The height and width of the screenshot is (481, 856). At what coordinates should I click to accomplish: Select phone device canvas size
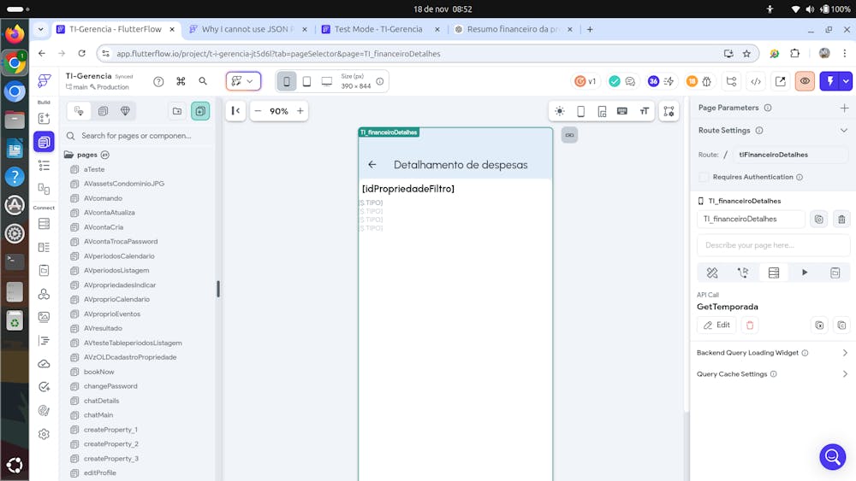287,81
